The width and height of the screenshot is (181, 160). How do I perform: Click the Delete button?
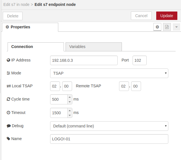(x=13, y=16)
